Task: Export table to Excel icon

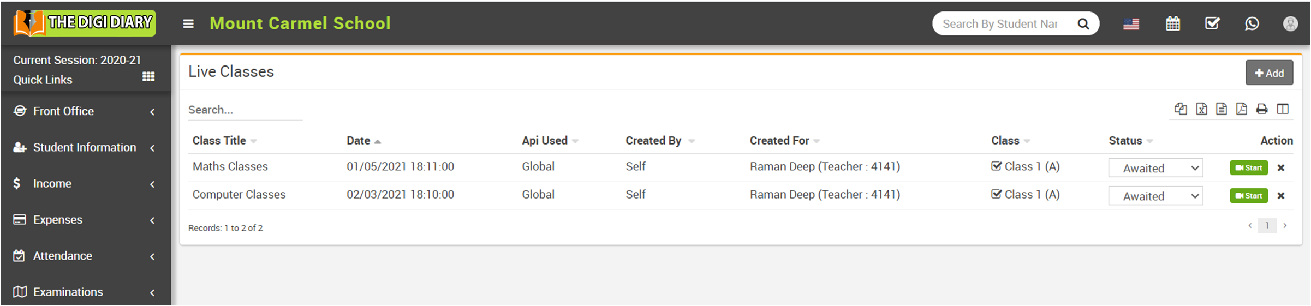Action: pyautogui.click(x=1201, y=109)
